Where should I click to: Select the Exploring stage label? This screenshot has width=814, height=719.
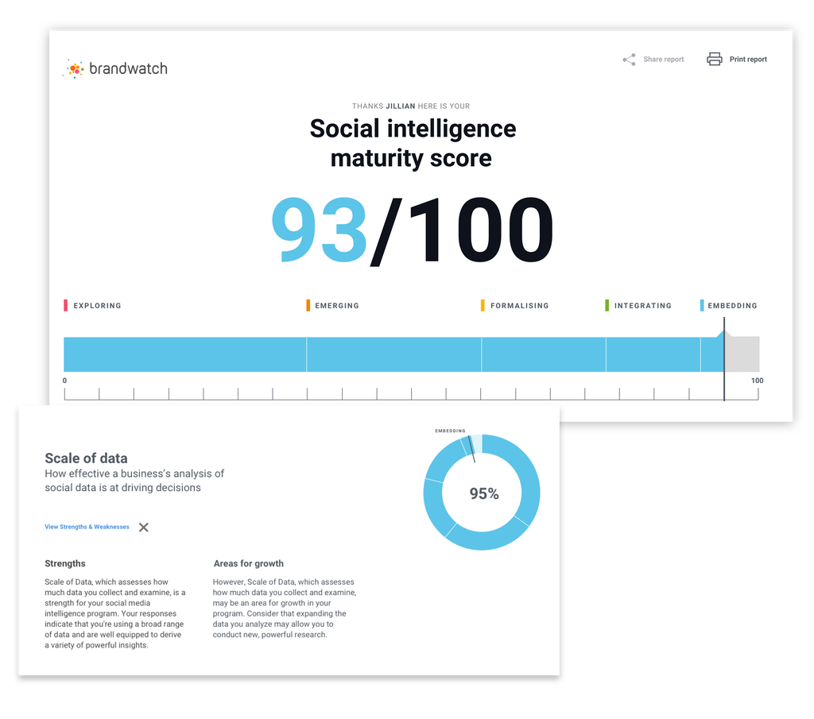97,306
